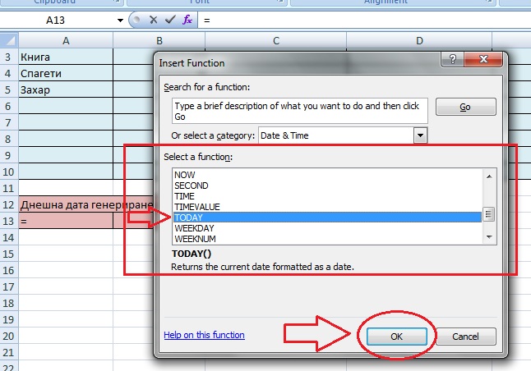Select column B header

click(x=159, y=40)
